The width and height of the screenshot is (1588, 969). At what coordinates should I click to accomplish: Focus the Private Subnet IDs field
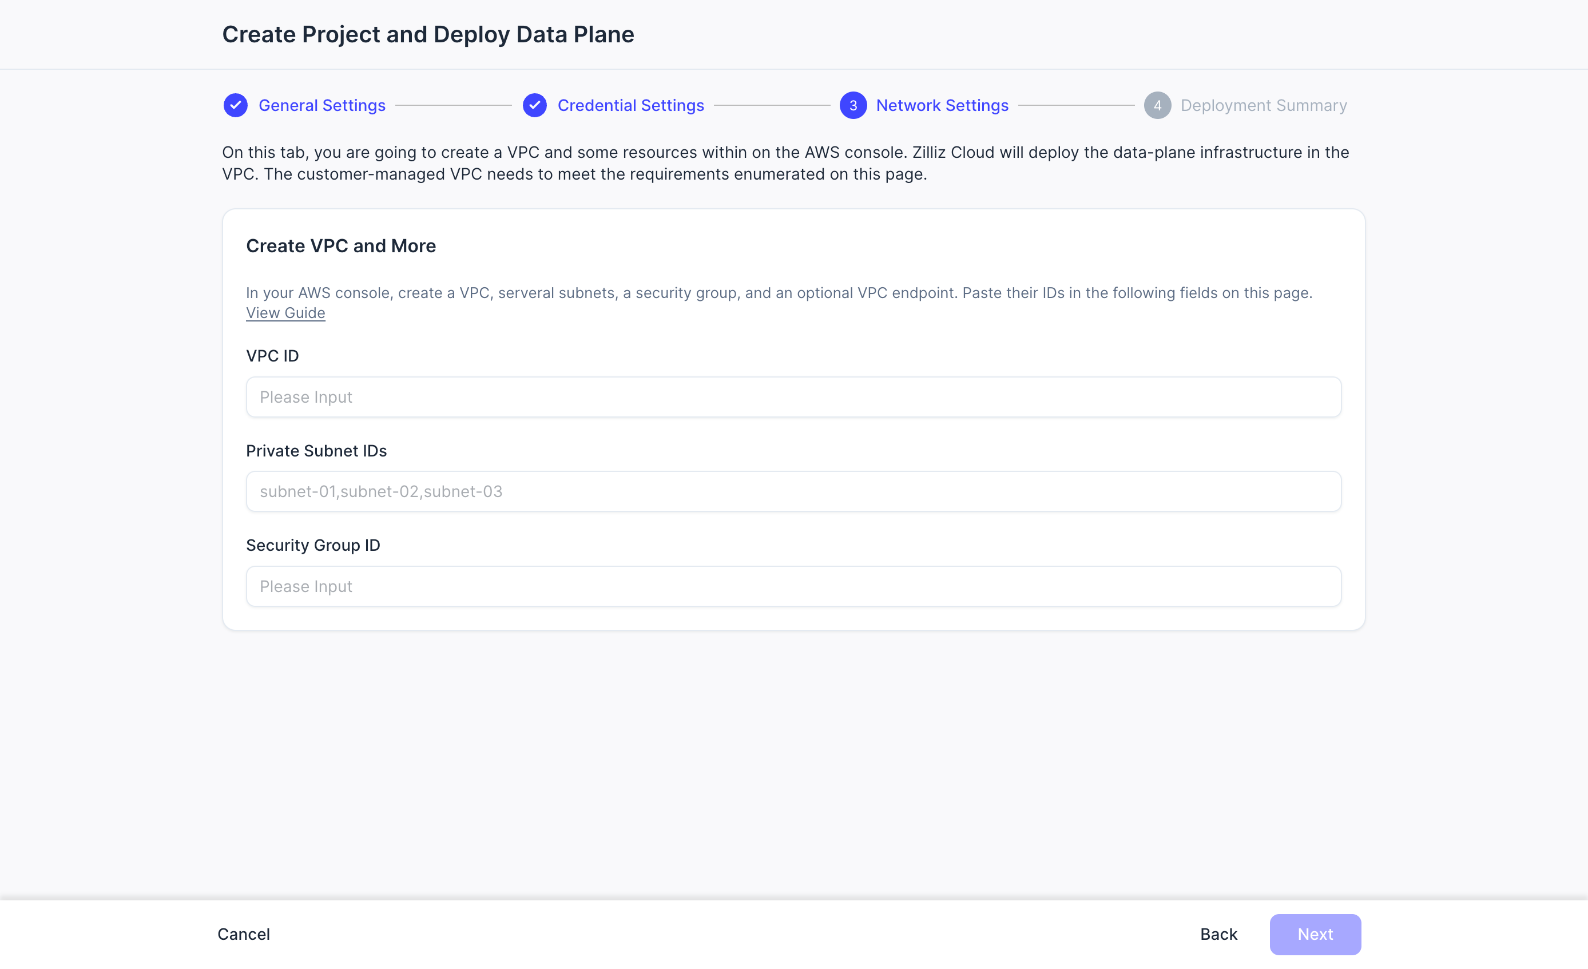click(x=793, y=491)
